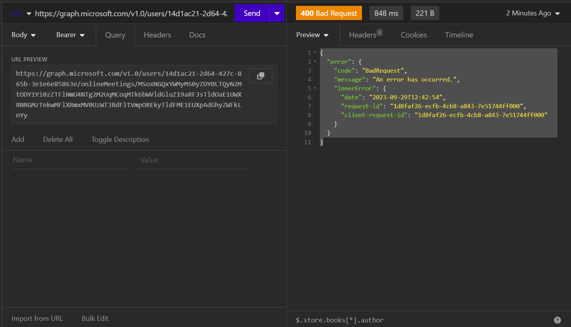571x327 pixels.
Task: Switch to the request Headers tab
Action: [x=157, y=35]
